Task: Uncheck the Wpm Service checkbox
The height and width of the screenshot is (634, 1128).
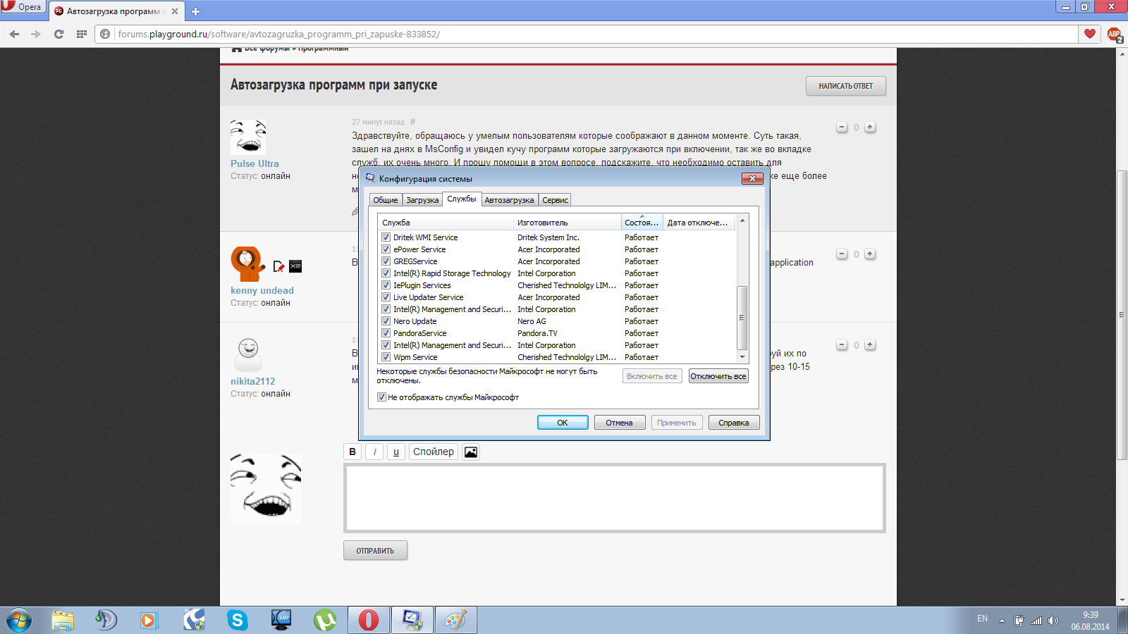Action: [386, 357]
